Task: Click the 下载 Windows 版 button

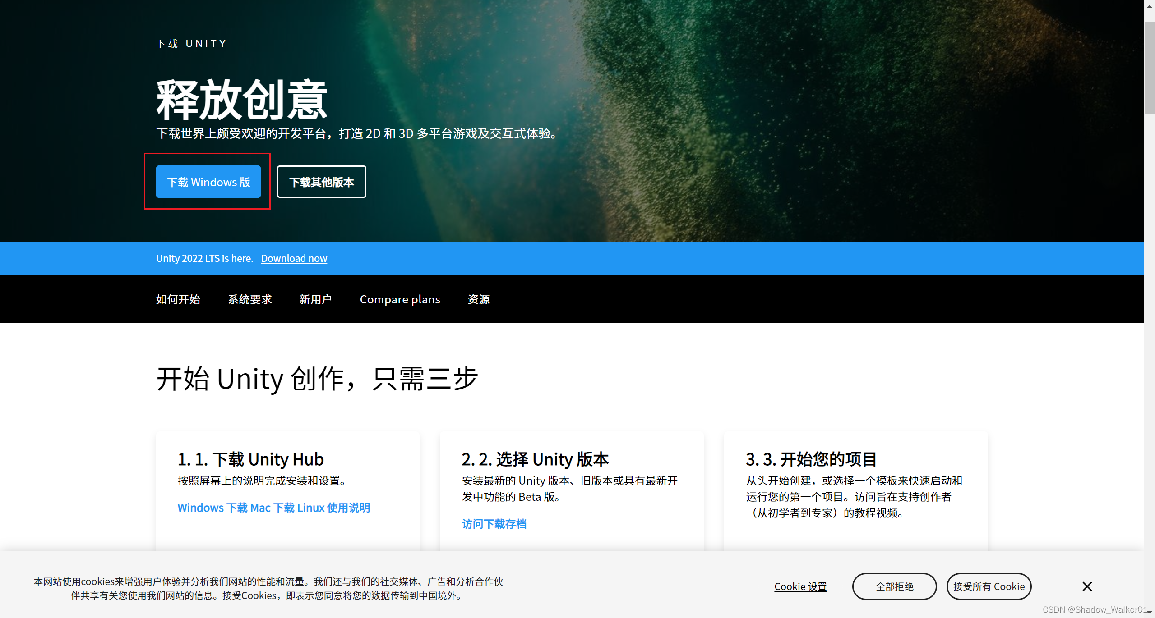Action: [208, 182]
